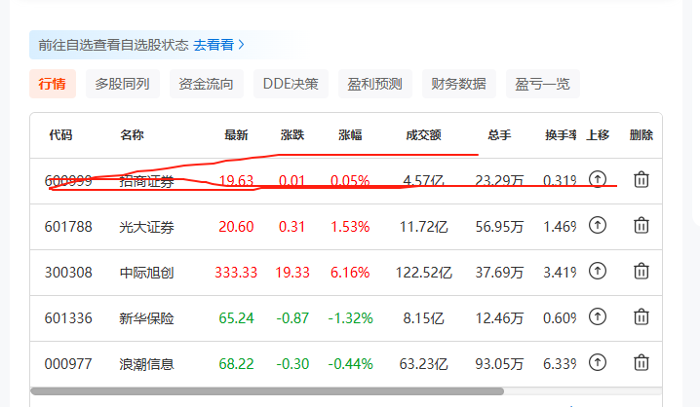Viewport: 700px width, 407px height.
Task: Click turnover value 63.23亿
Action: [424, 364]
